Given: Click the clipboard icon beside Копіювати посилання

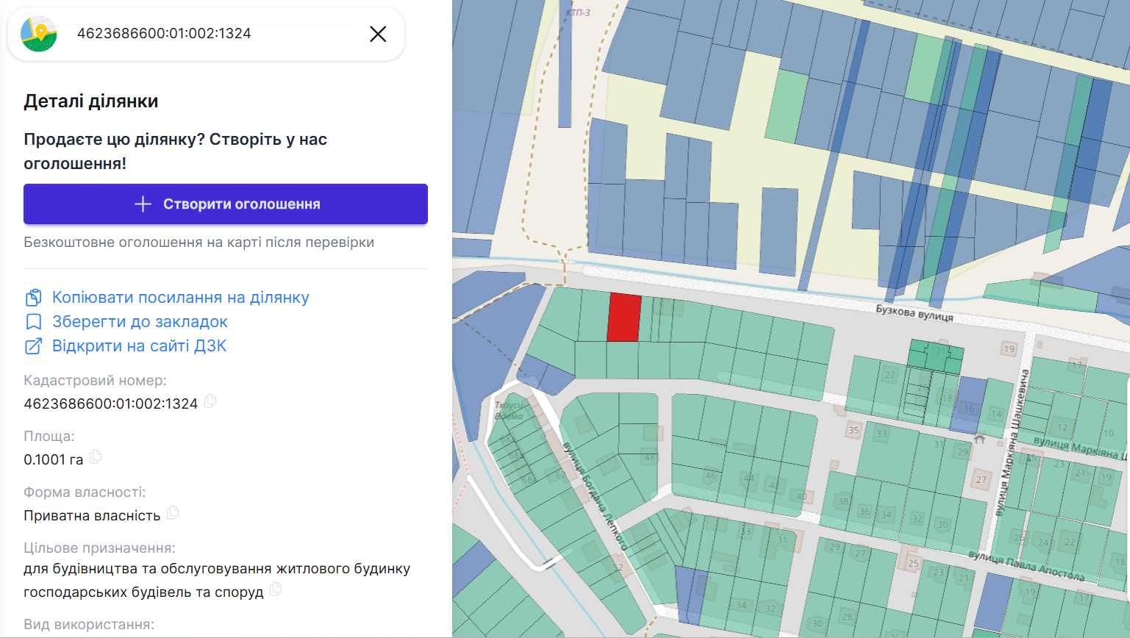Looking at the screenshot, I should [33, 298].
